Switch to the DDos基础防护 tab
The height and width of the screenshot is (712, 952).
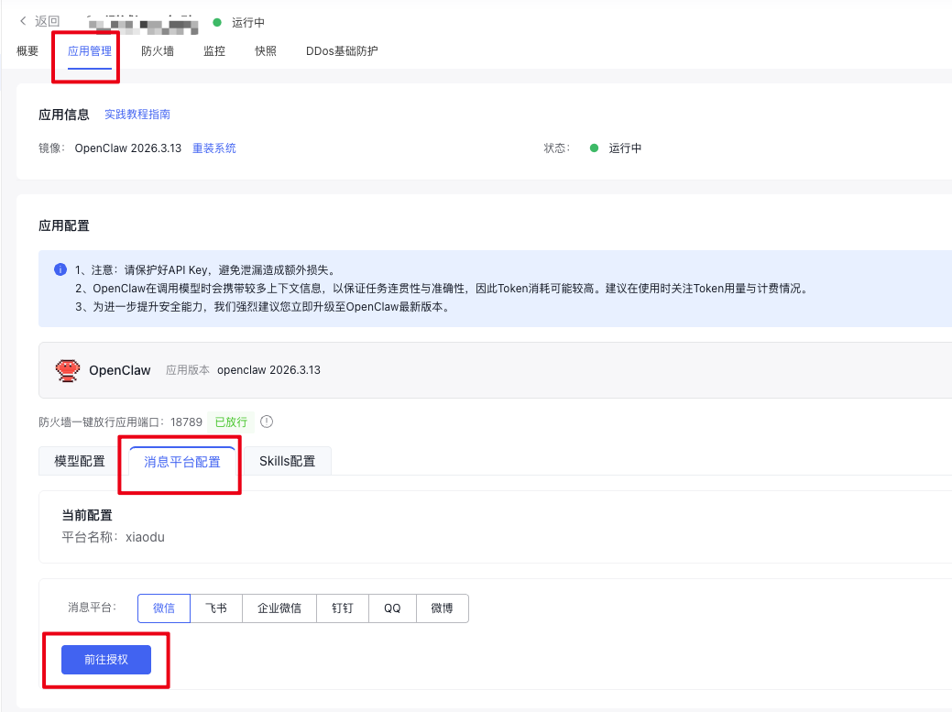(342, 51)
